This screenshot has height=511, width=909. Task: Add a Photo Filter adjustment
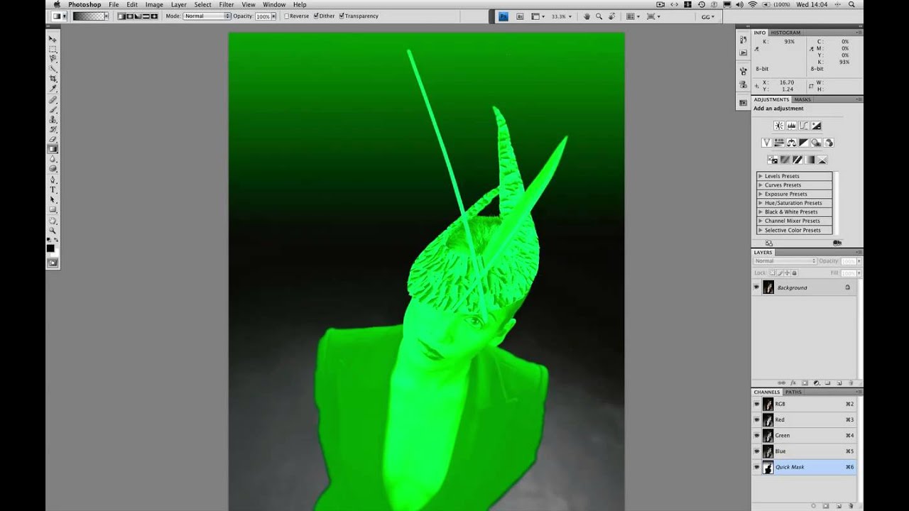(x=816, y=143)
